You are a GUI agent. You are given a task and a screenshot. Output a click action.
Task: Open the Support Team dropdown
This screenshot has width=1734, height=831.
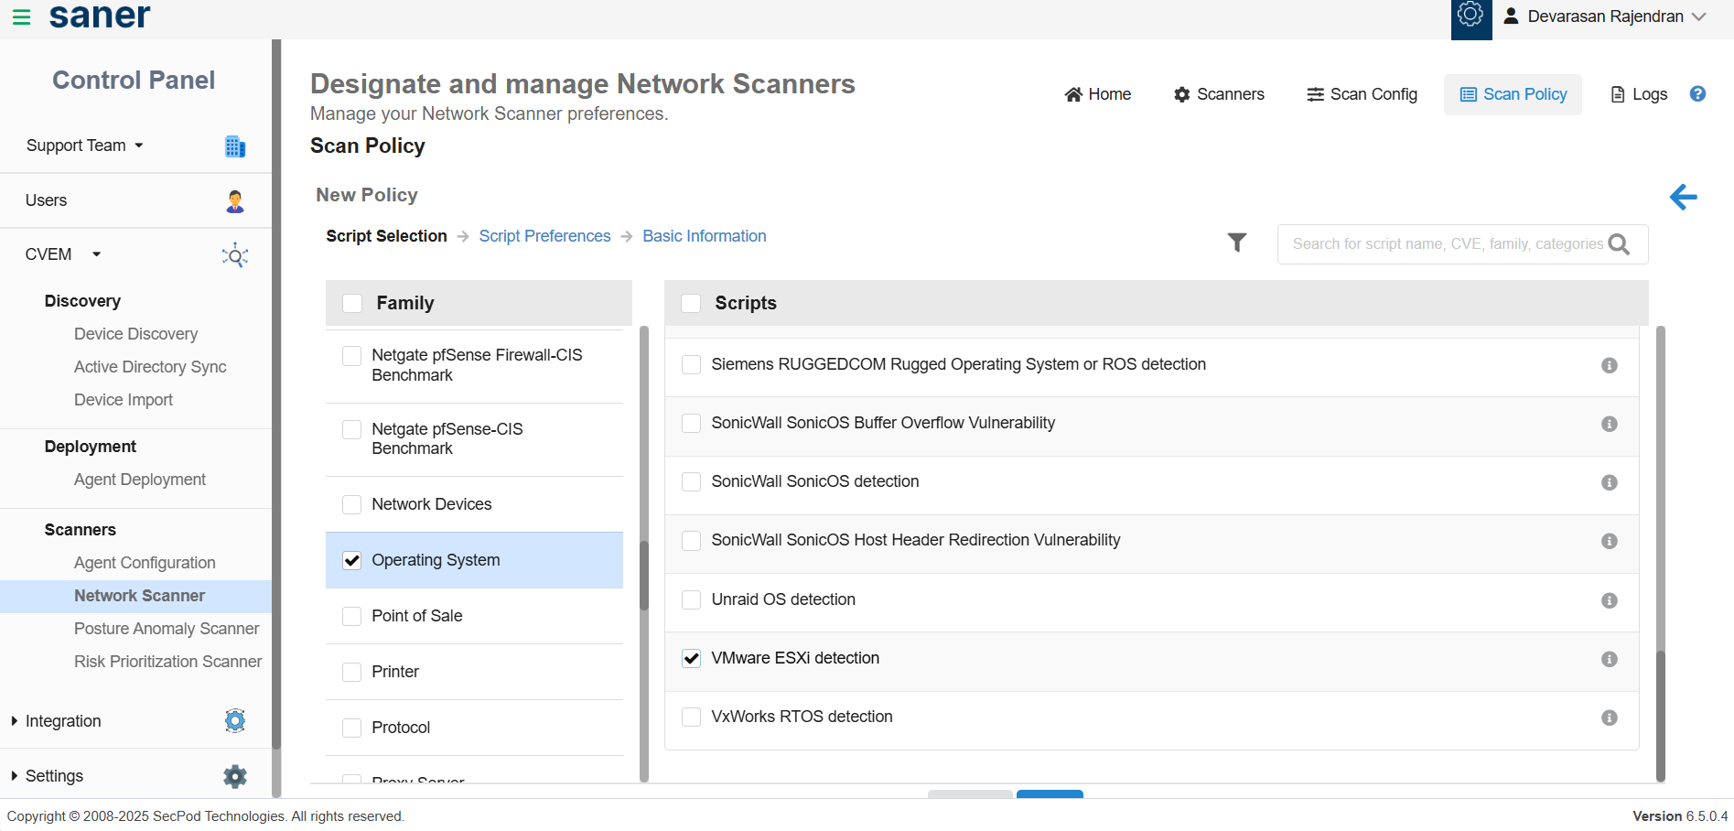[x=85, y=146]
